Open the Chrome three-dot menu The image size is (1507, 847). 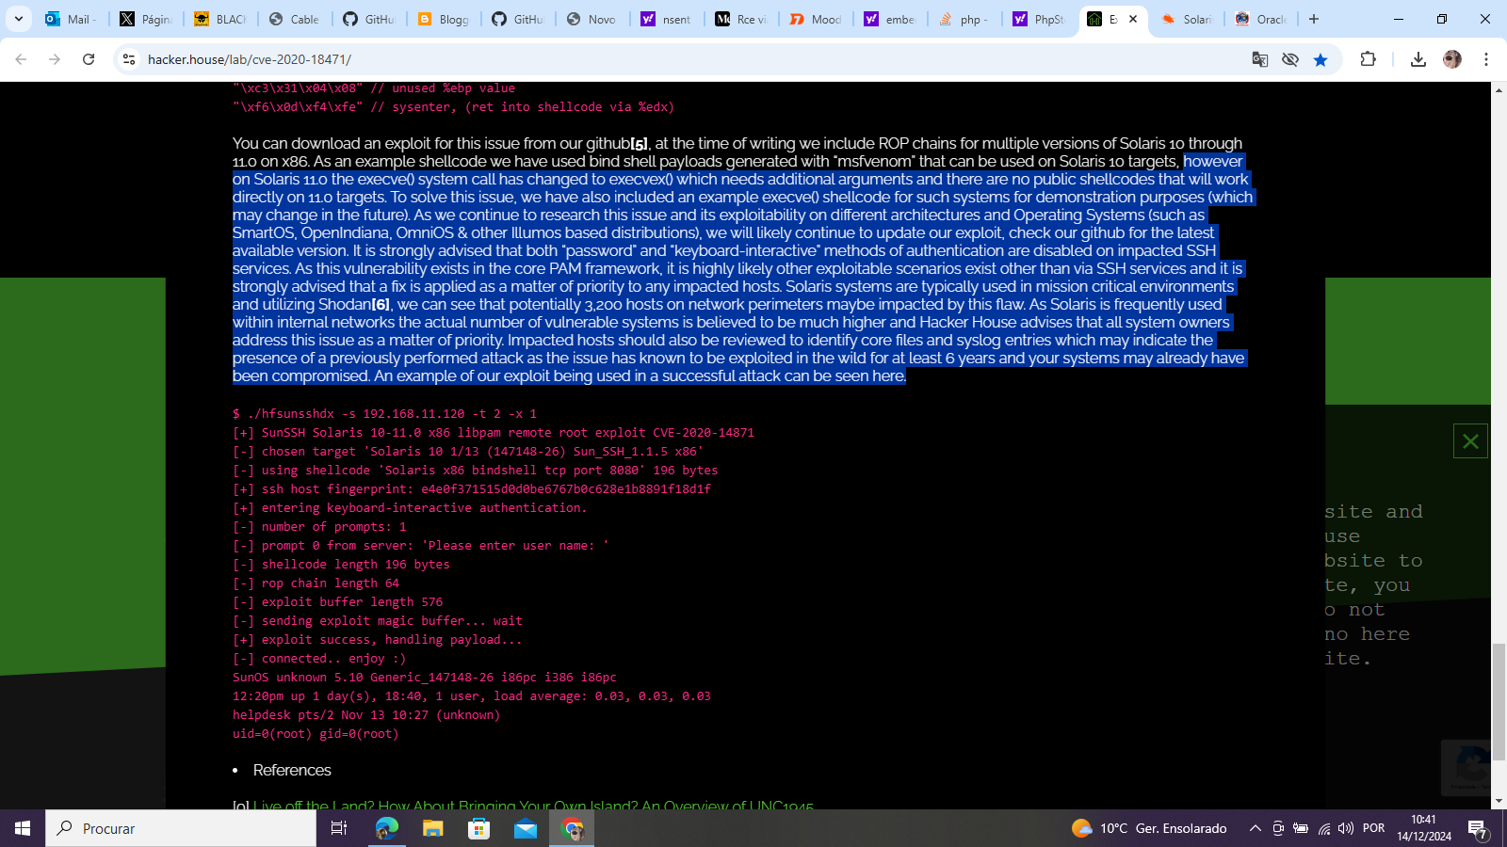1486,59
